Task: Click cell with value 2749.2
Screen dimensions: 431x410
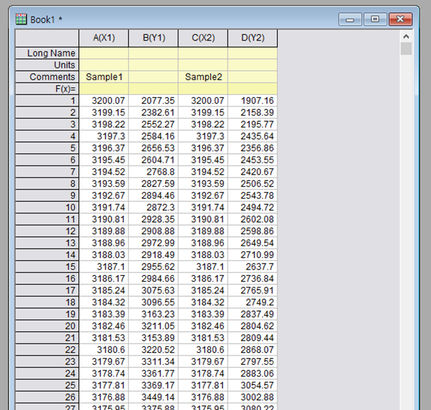Action: (253, 302)
